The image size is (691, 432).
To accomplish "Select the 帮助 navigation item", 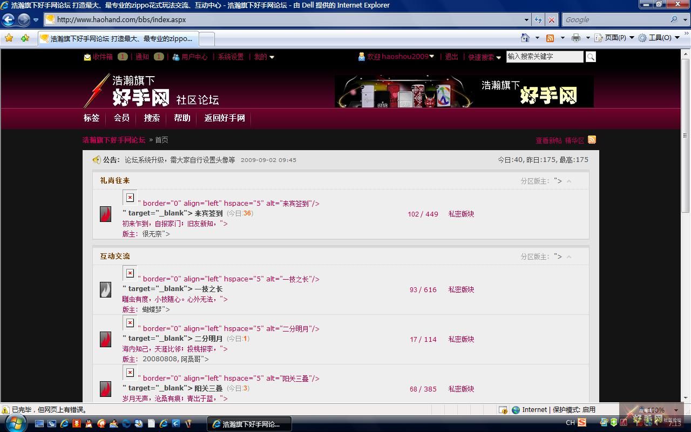I will pos(182,118).
